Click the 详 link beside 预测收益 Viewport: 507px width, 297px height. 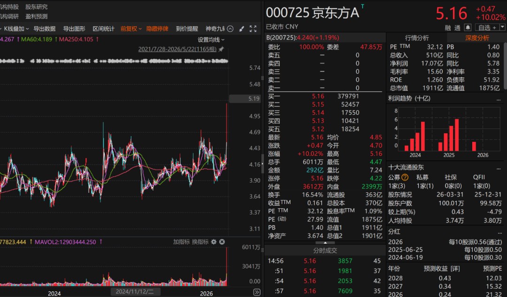coord(455,268)
